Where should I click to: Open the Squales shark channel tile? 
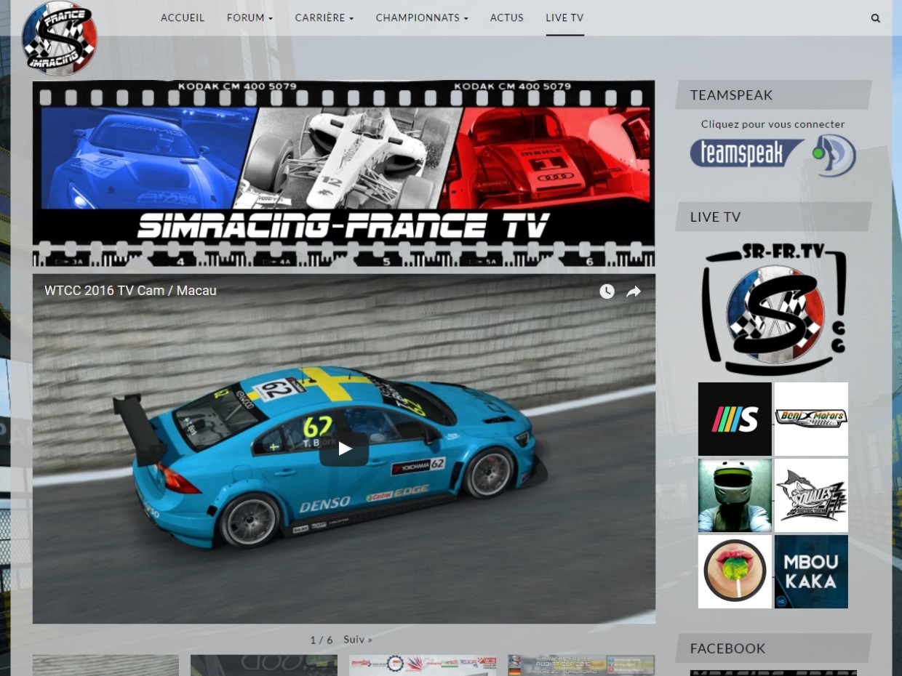point(811,495)
